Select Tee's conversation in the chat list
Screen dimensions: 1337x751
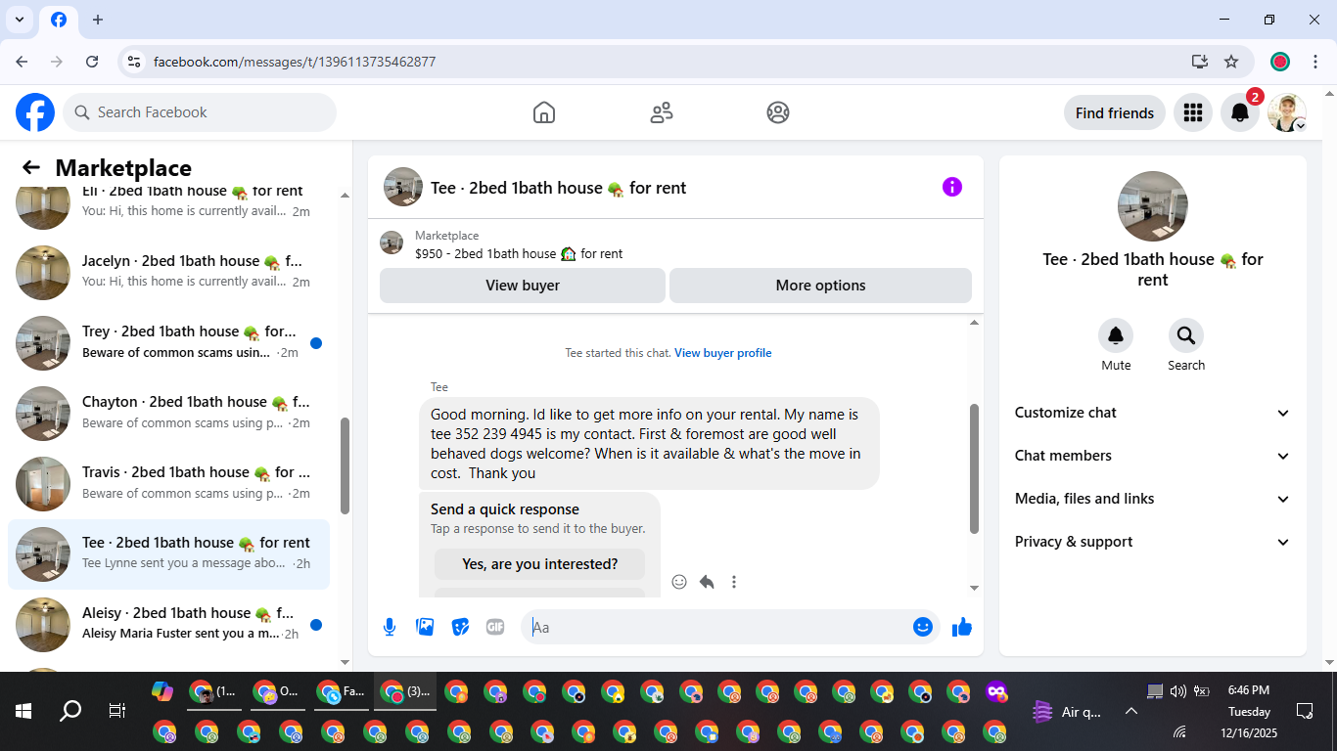point(168,554)
